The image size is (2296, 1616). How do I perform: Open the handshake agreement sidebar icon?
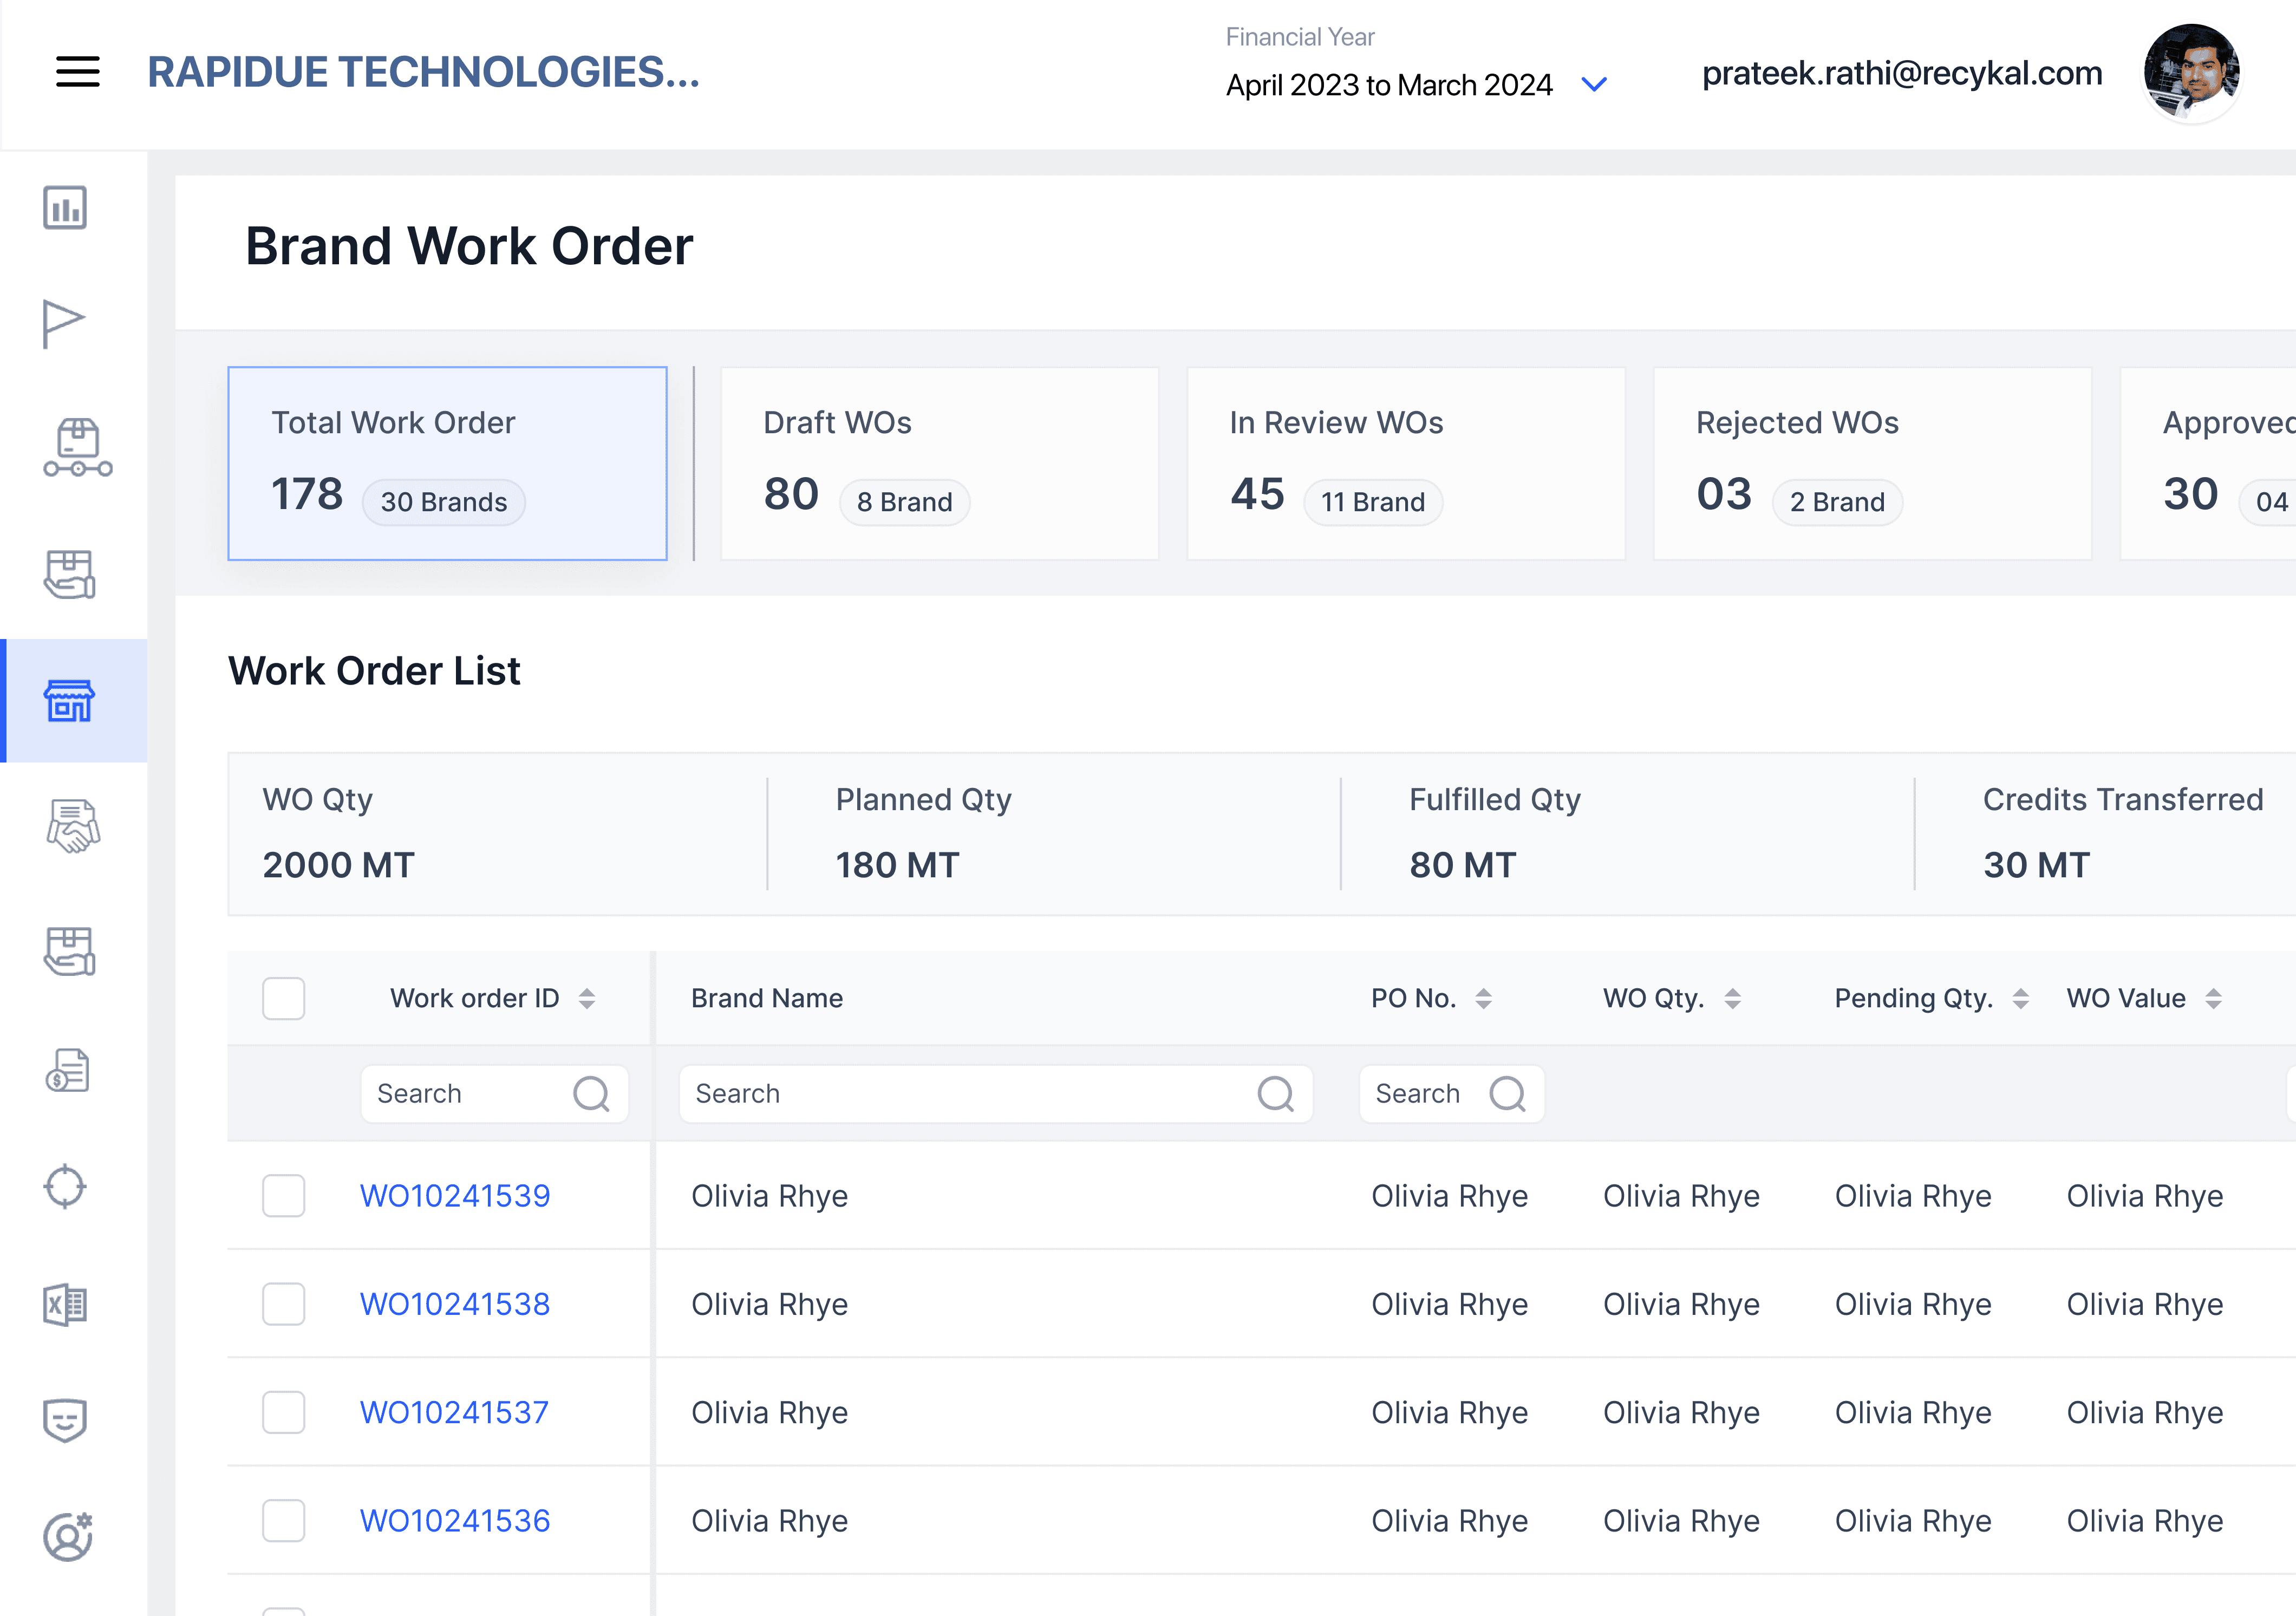pyautogui.click(x=73, y=826)
